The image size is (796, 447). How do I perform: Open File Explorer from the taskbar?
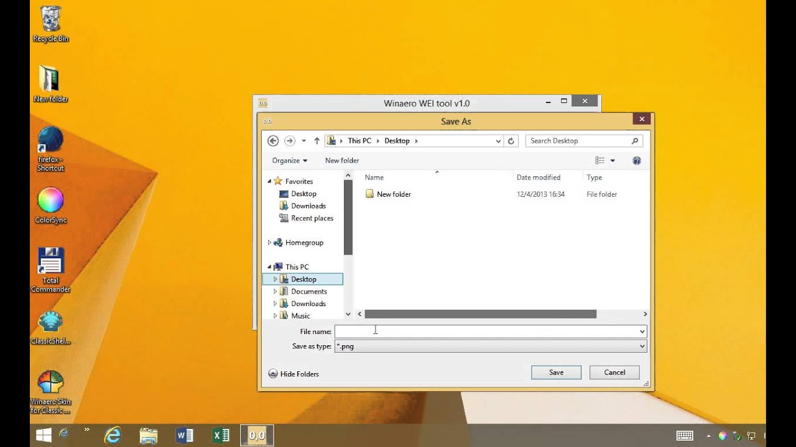tap(148, 436)
